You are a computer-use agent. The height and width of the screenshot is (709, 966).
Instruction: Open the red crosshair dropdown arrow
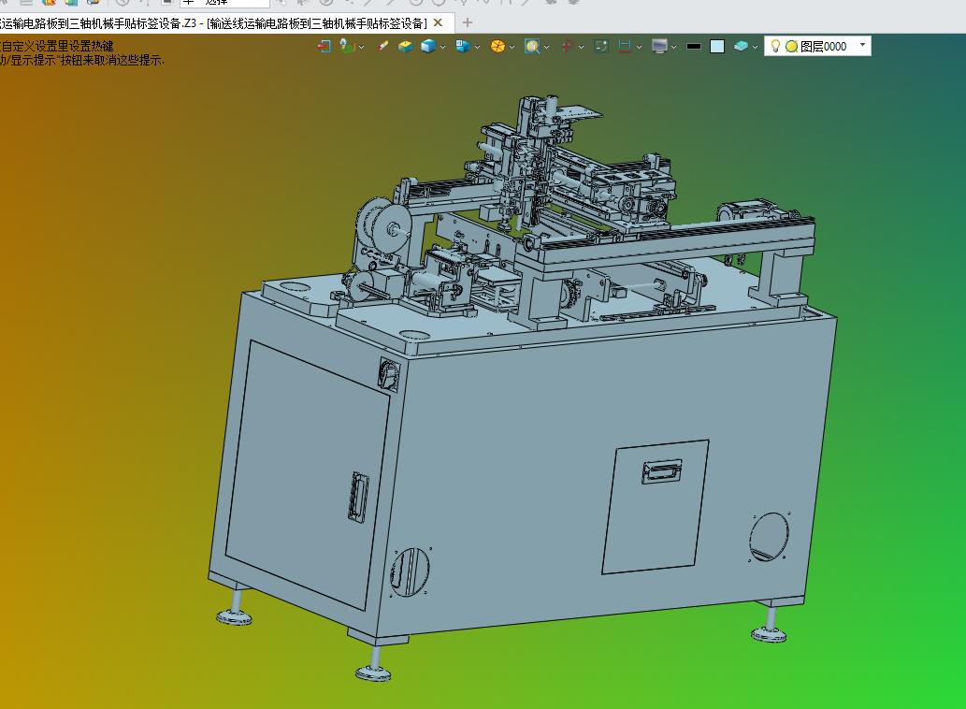[581, 47]
